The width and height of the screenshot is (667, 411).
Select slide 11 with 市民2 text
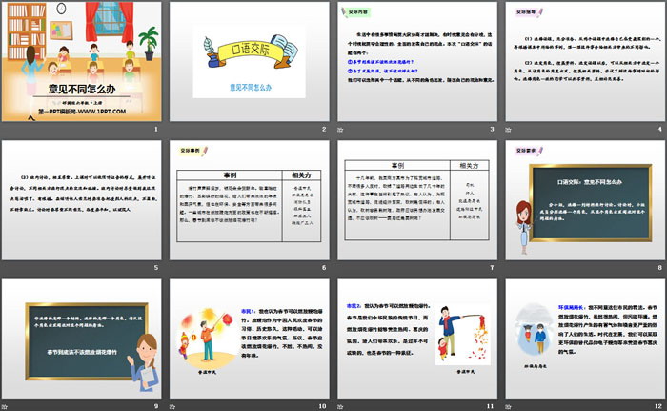417,339
